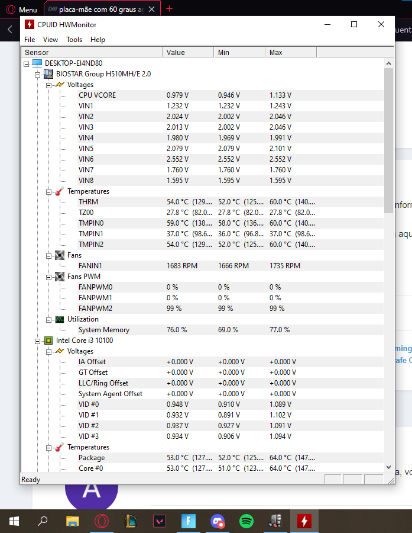Collapse the Utilization group
Image resolution: width=412 pixels, height=533 pixels.
[x=48, y=320]
